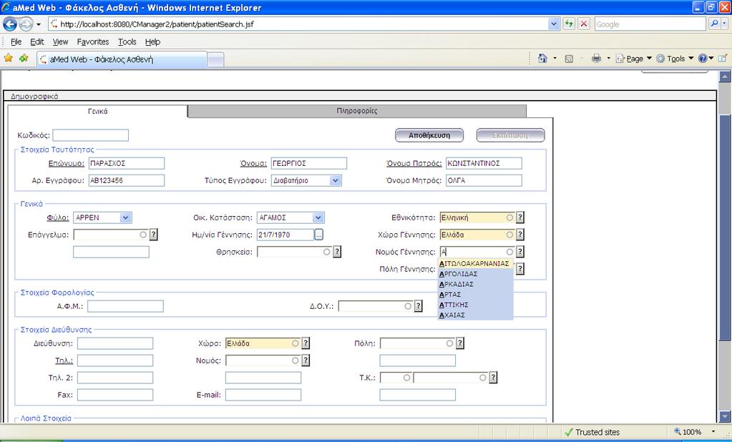Click the Αποθήκευση save button
The image size is (732, 442).
click(429, 135)
